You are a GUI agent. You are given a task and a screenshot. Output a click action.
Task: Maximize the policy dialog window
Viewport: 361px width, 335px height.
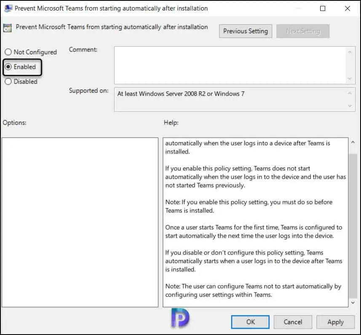[323, 8]
